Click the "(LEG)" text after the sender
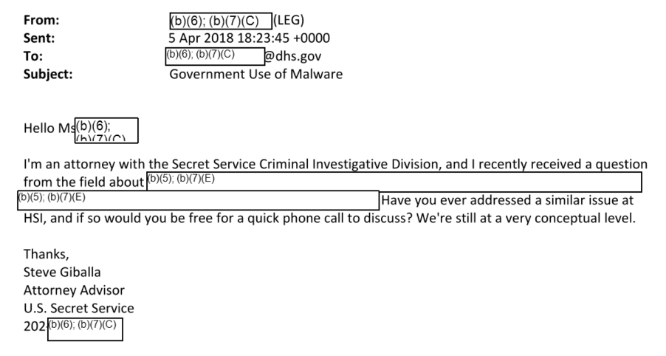Viewport: 666px width, 356px height. pyautogui.click(x=289, y=22)
